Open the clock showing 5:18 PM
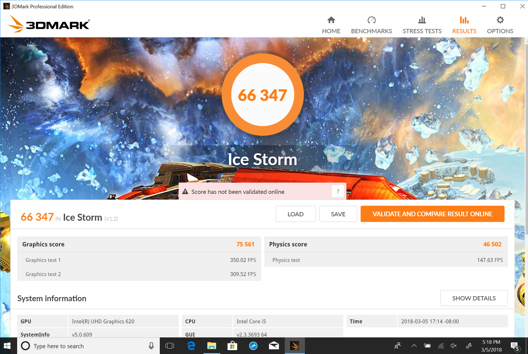528x354 pixels. click(491, 346)
